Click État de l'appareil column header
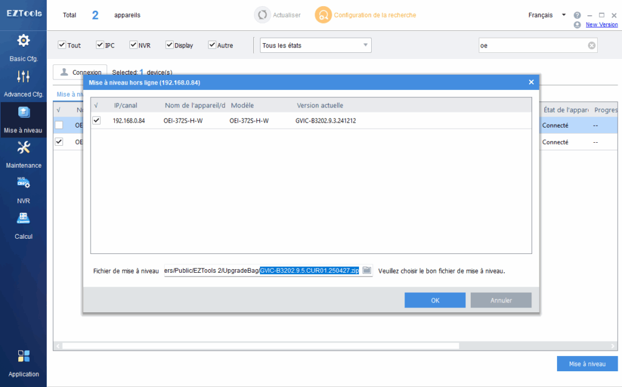Screen dimensions: 622x387 point(566,110)
